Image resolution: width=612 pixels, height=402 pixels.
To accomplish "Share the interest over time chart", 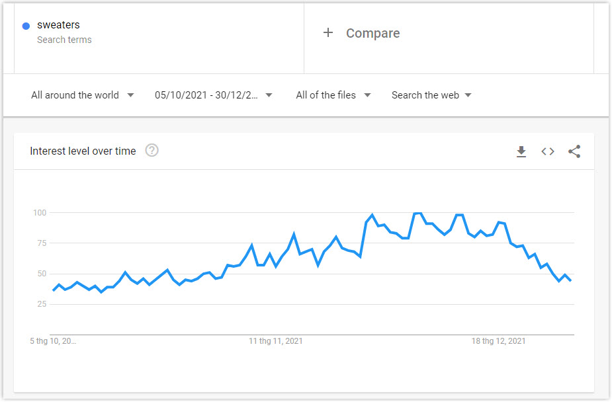I will click(574, 151).
